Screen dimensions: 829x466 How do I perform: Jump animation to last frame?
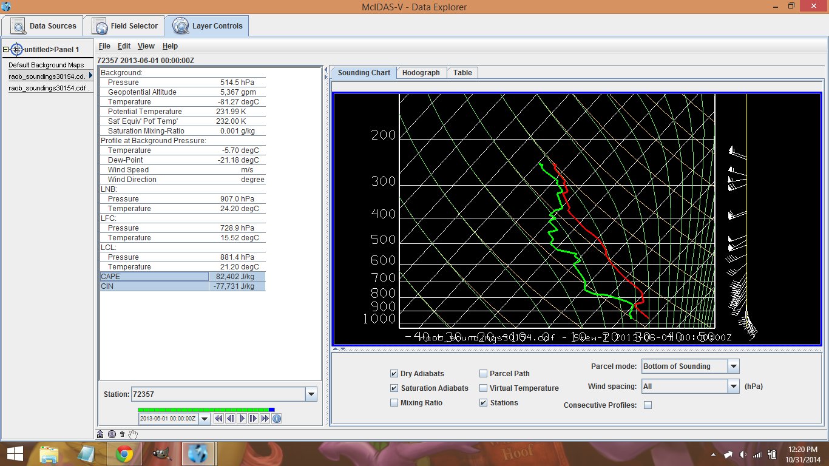coord(265,419)
